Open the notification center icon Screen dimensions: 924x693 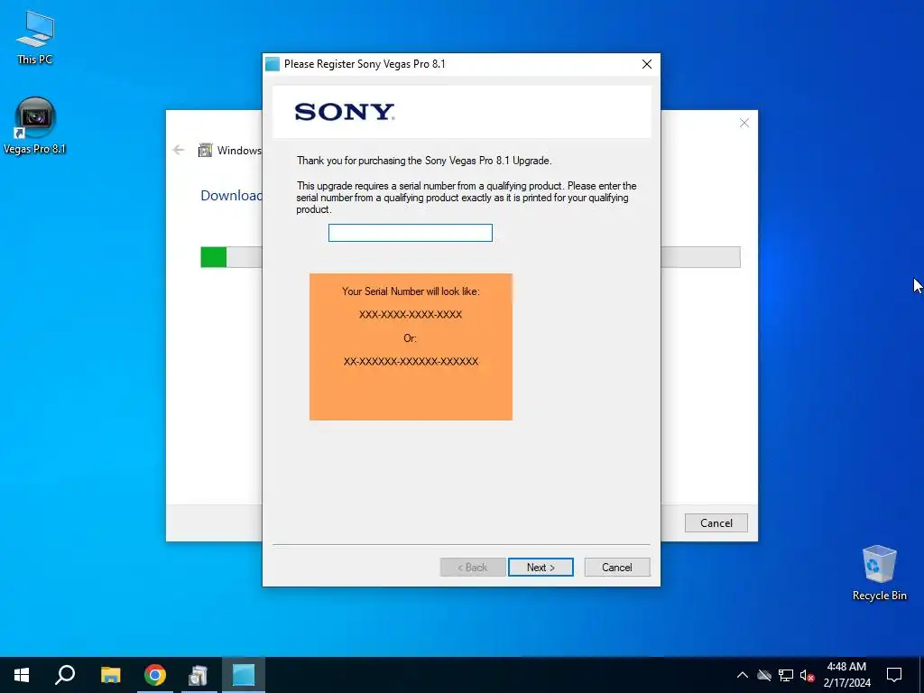click(x=894, y=675)
